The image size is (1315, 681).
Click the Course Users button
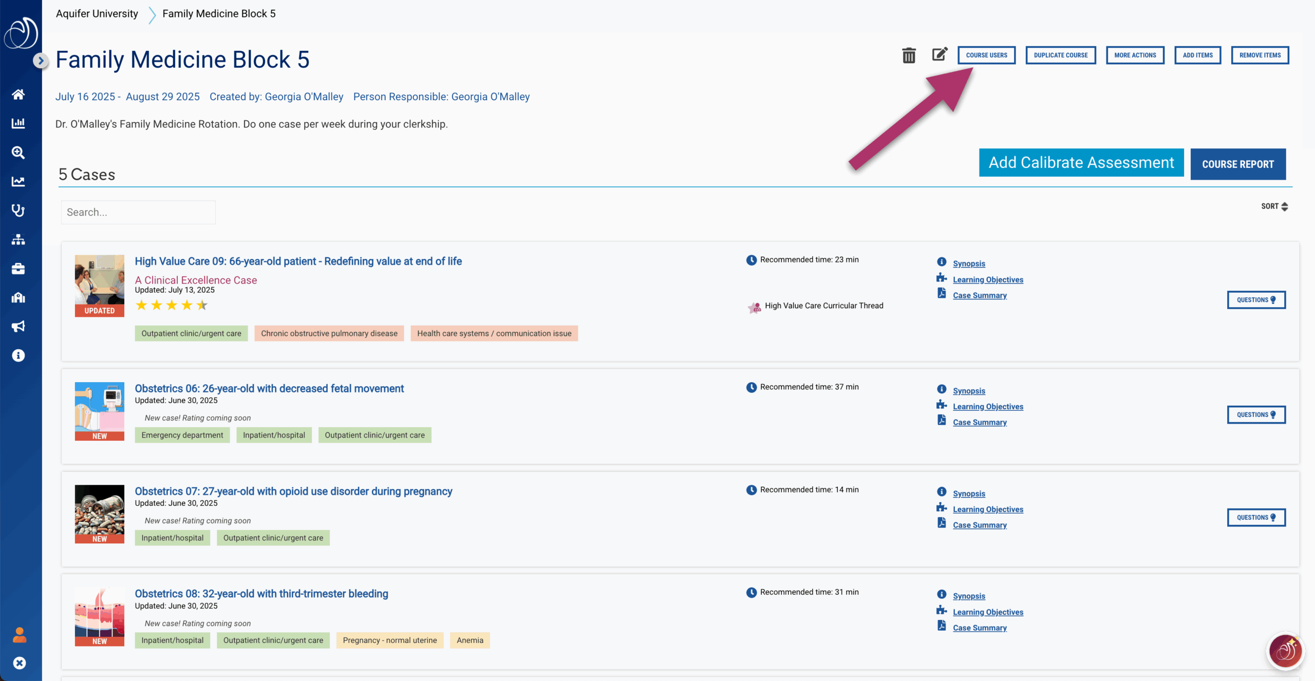point(986,55)
